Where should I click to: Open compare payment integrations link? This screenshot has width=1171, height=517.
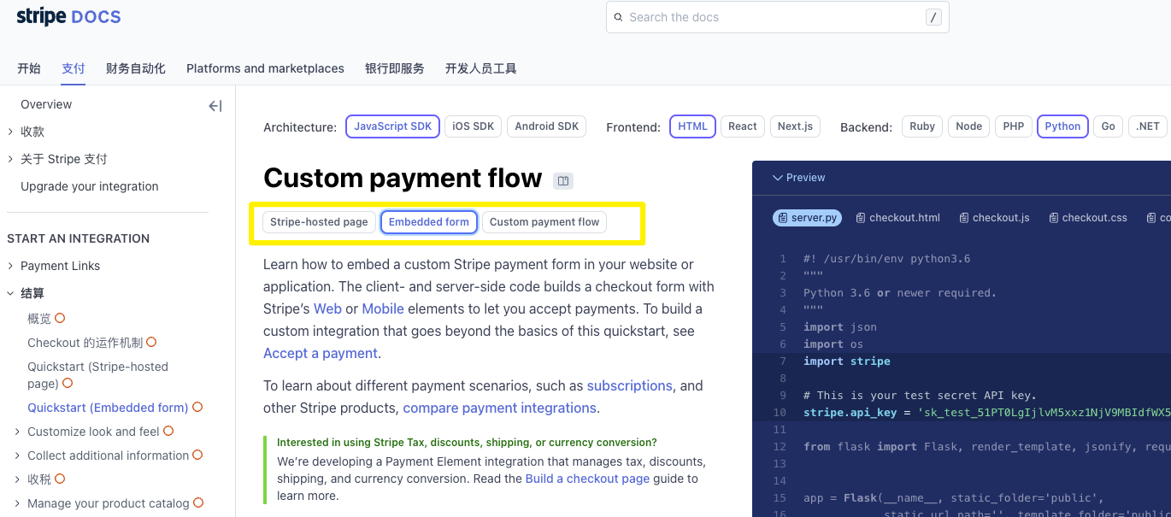click(x=499, y=408)
